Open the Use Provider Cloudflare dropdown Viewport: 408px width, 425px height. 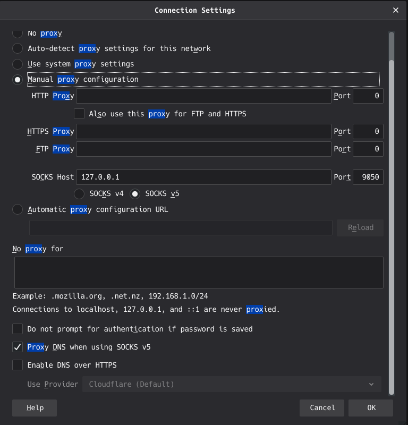click(232, 384)
